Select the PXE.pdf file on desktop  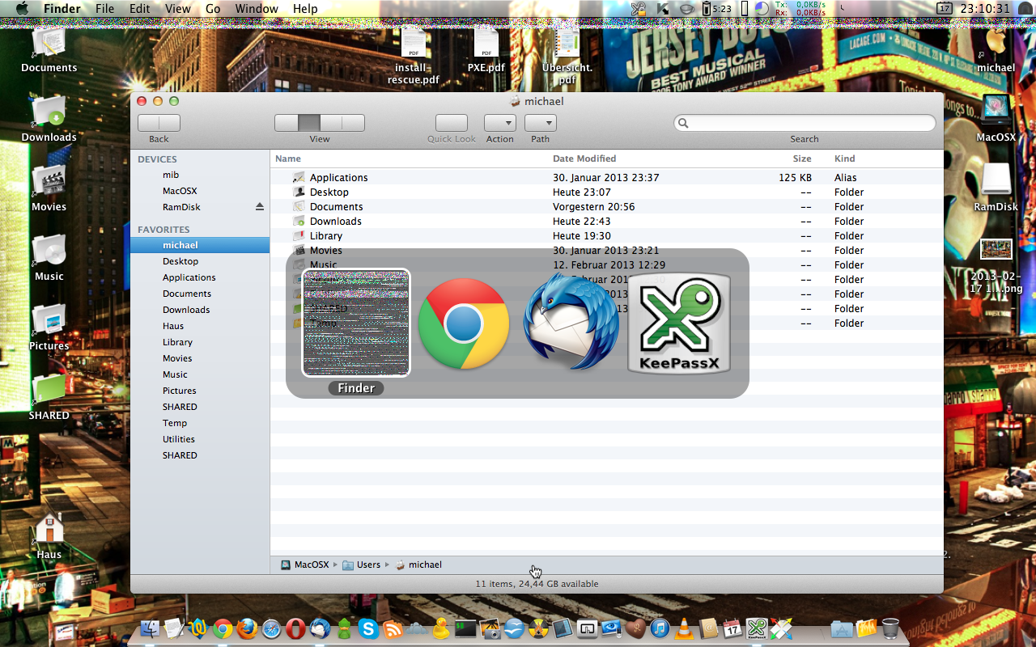click(486, 50)
